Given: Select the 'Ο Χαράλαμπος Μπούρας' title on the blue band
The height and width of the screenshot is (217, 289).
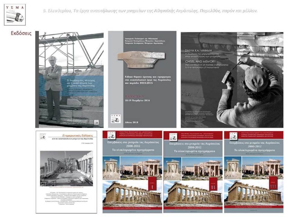Looking at the screenshot, I should (81, 80).
